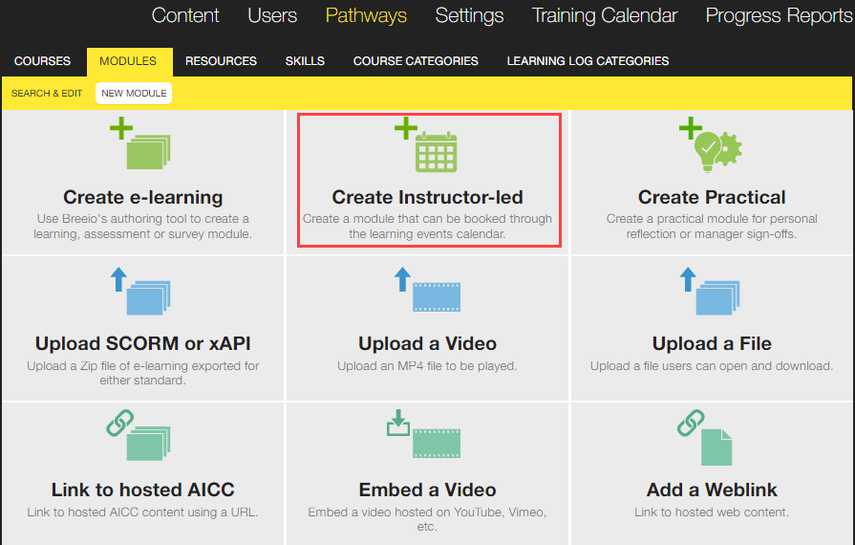The height and width of the screenshot is (545, 855).
Task: Click the Add a Weblink chain document icon
Action: pyautogui.click(x=704, y=438)
